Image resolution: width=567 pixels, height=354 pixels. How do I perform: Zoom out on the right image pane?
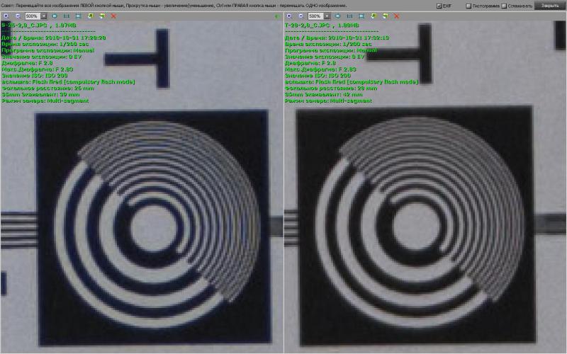301,16
